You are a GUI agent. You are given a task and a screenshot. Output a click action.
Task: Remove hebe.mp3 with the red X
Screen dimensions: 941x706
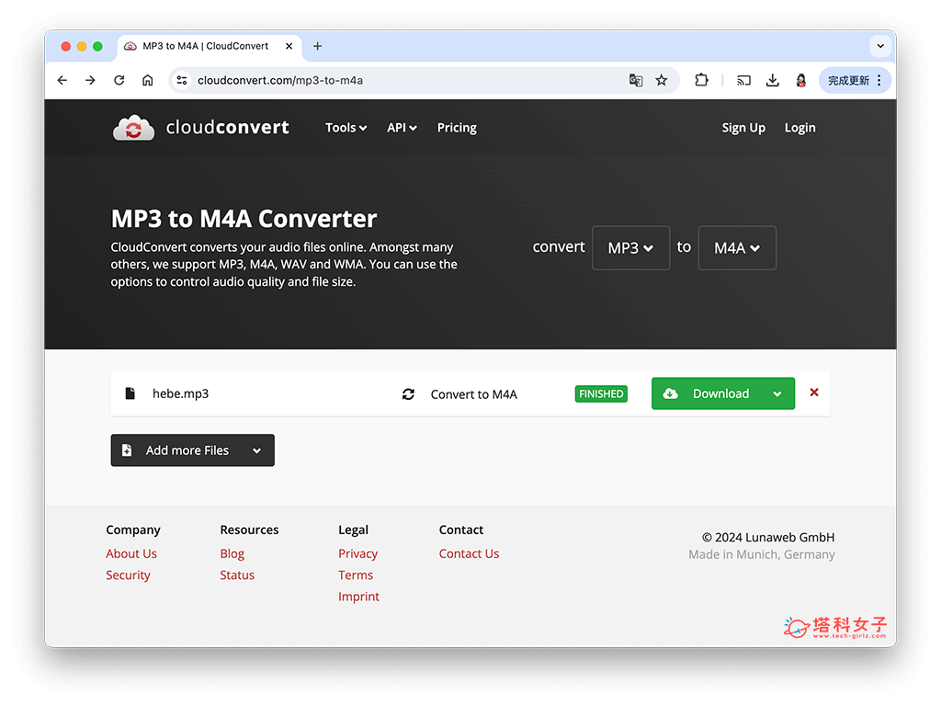814,393
